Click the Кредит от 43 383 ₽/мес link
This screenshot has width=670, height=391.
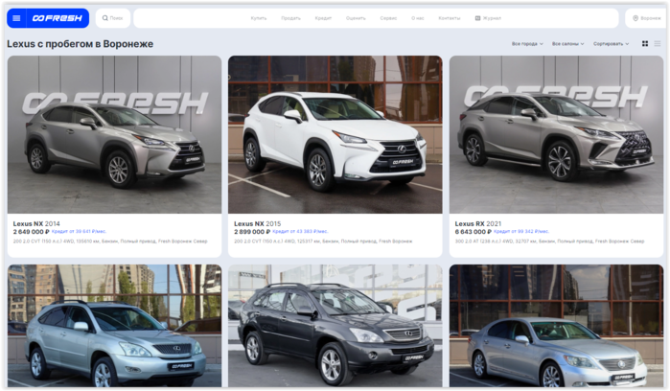coord(300,232)
